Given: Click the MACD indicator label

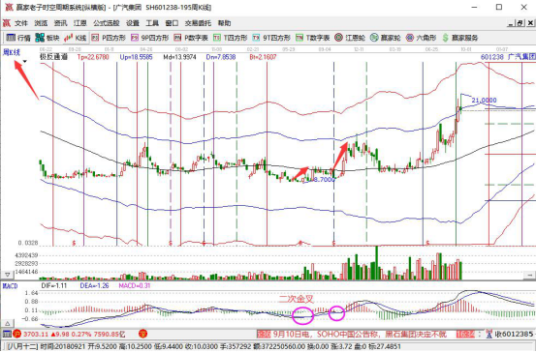Looking at the screenshot, I should point(11,286).
